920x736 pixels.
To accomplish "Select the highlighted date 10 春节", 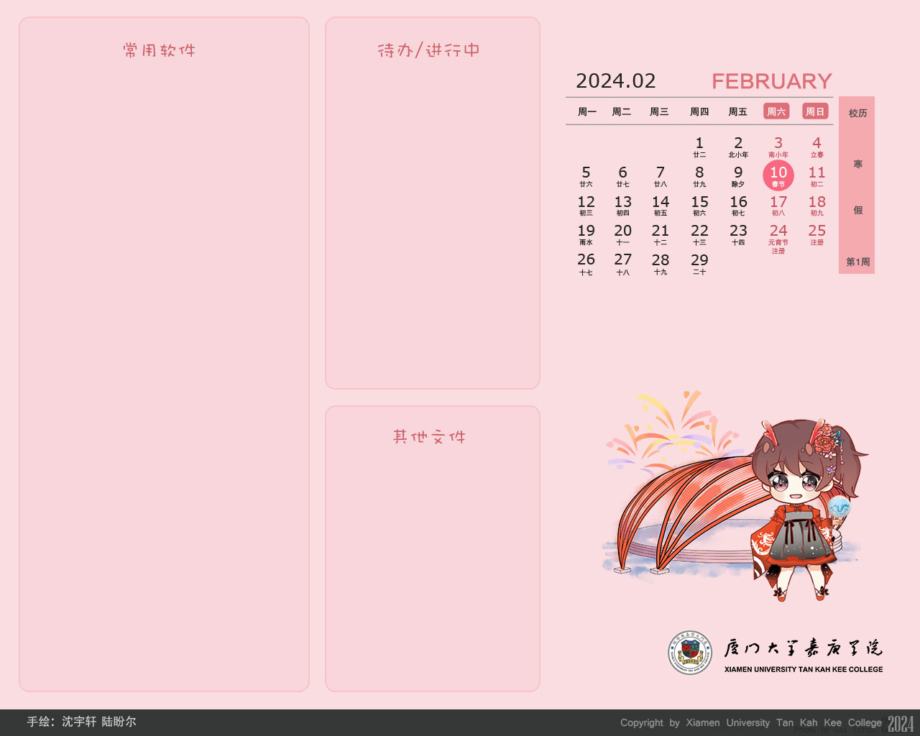I will tap(778, 175).
